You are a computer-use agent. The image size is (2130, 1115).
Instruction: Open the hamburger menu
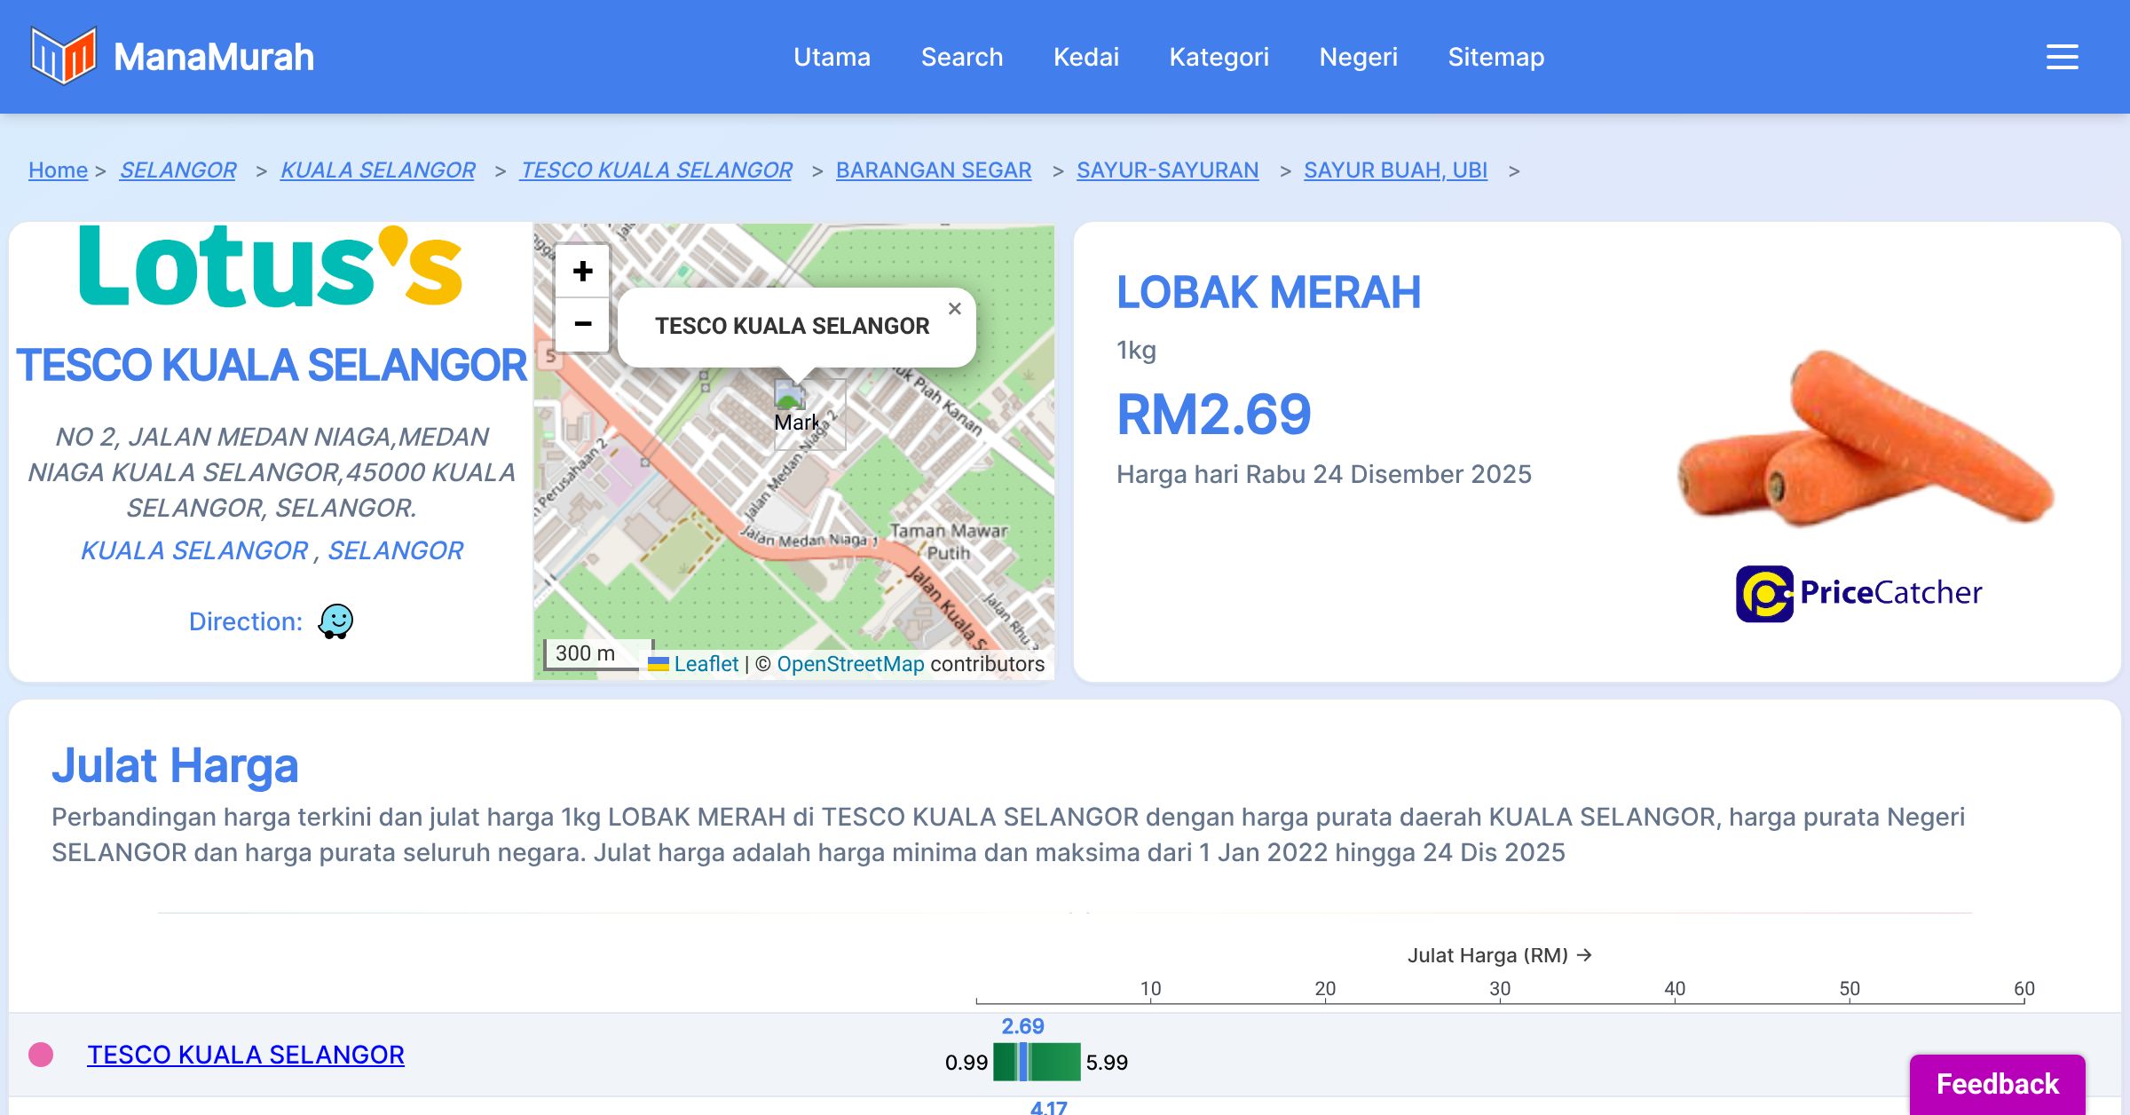point(2062,57)
